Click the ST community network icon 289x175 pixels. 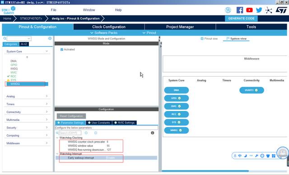pos(269,10)
